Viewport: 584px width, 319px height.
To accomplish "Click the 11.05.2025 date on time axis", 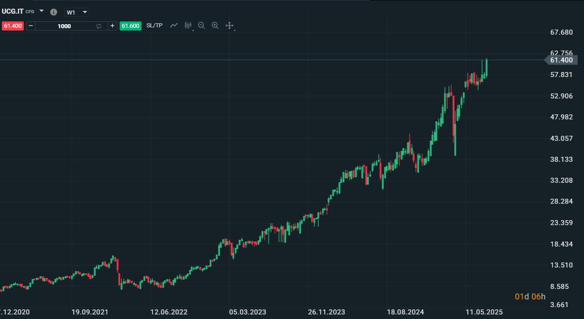I will [x=484, y=312].
